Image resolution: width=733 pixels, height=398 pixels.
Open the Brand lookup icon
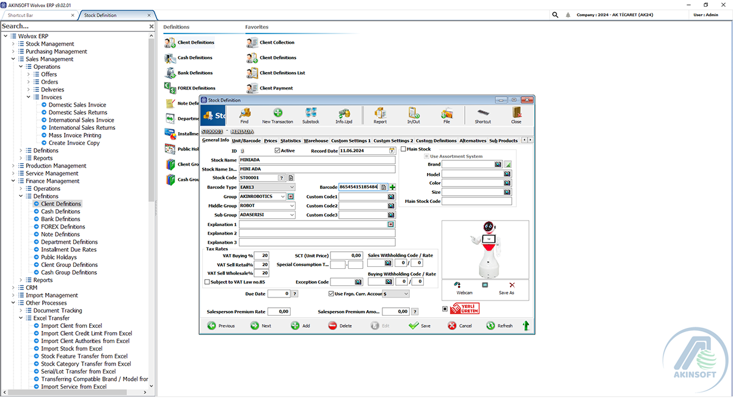coord(498,165)
